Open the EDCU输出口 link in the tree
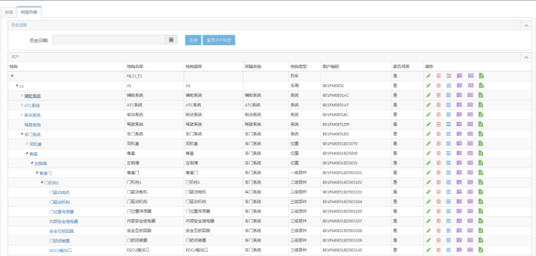 [61, 250]
